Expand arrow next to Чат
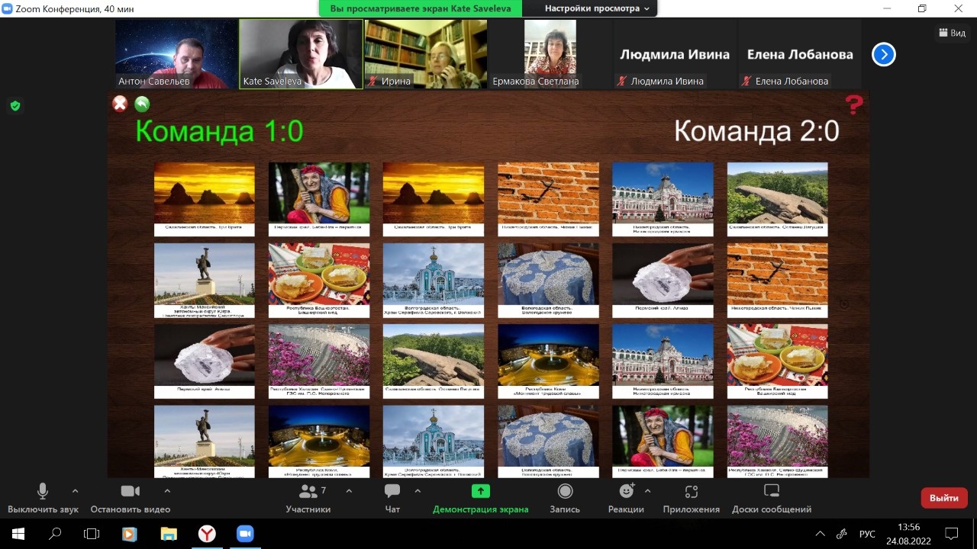 [418, 491]
